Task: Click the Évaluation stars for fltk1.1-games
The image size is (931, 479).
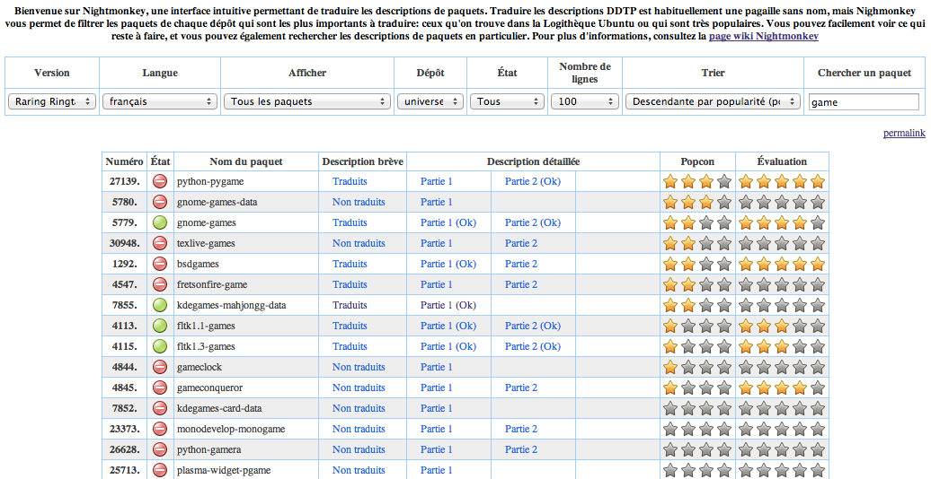Action: click(x=782, y=326)
